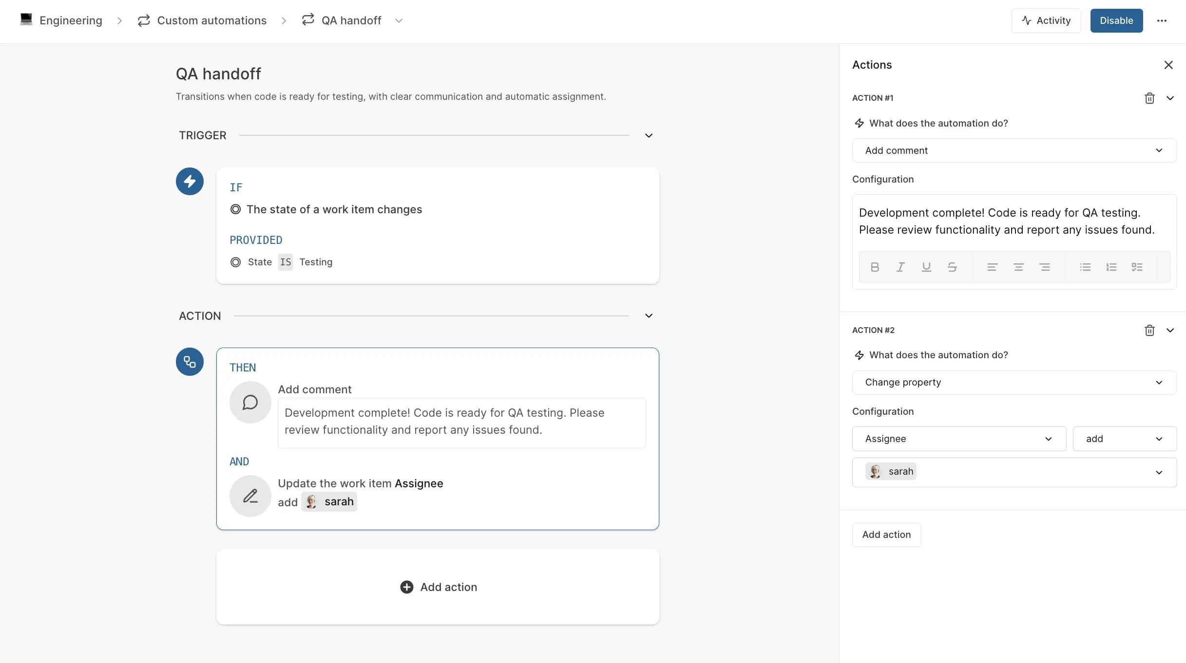Click the checklist formatting icon

(x=1137, y=267)
